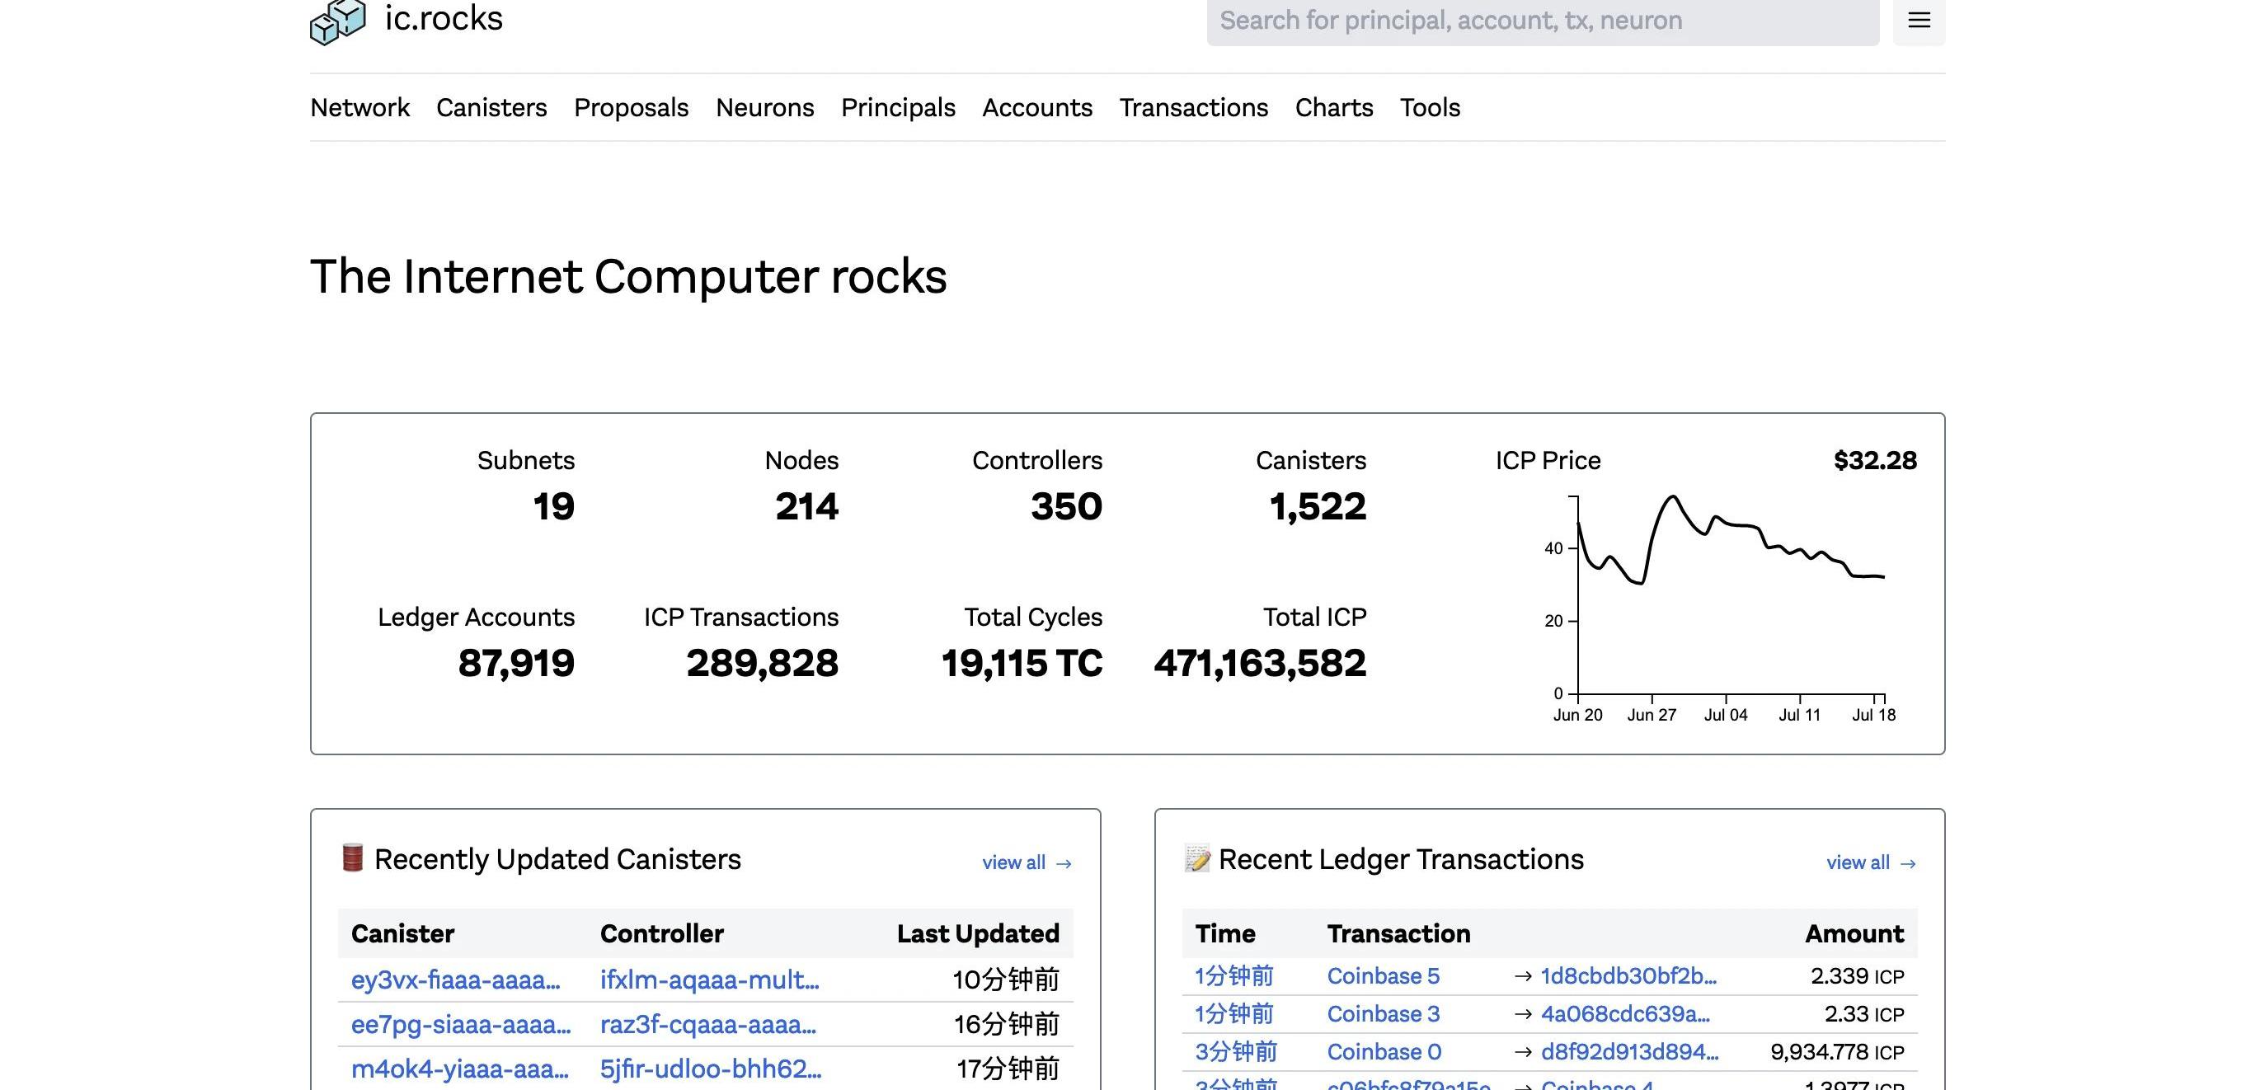The image size is (2246, 1090).
Task: Open controller raz3f-cqaaa-aaaa link
Action: 707,1024
